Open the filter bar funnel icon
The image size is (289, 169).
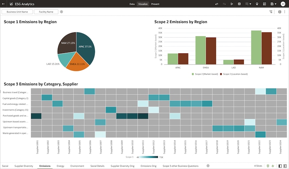271,12
